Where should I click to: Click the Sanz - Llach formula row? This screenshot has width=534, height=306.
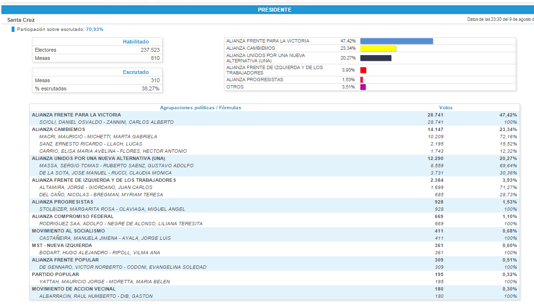point(274,144)
